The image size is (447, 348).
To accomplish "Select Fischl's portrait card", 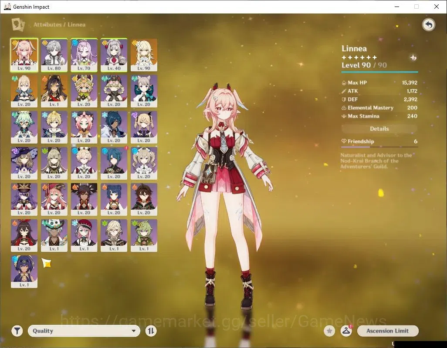I will [144, 127].
